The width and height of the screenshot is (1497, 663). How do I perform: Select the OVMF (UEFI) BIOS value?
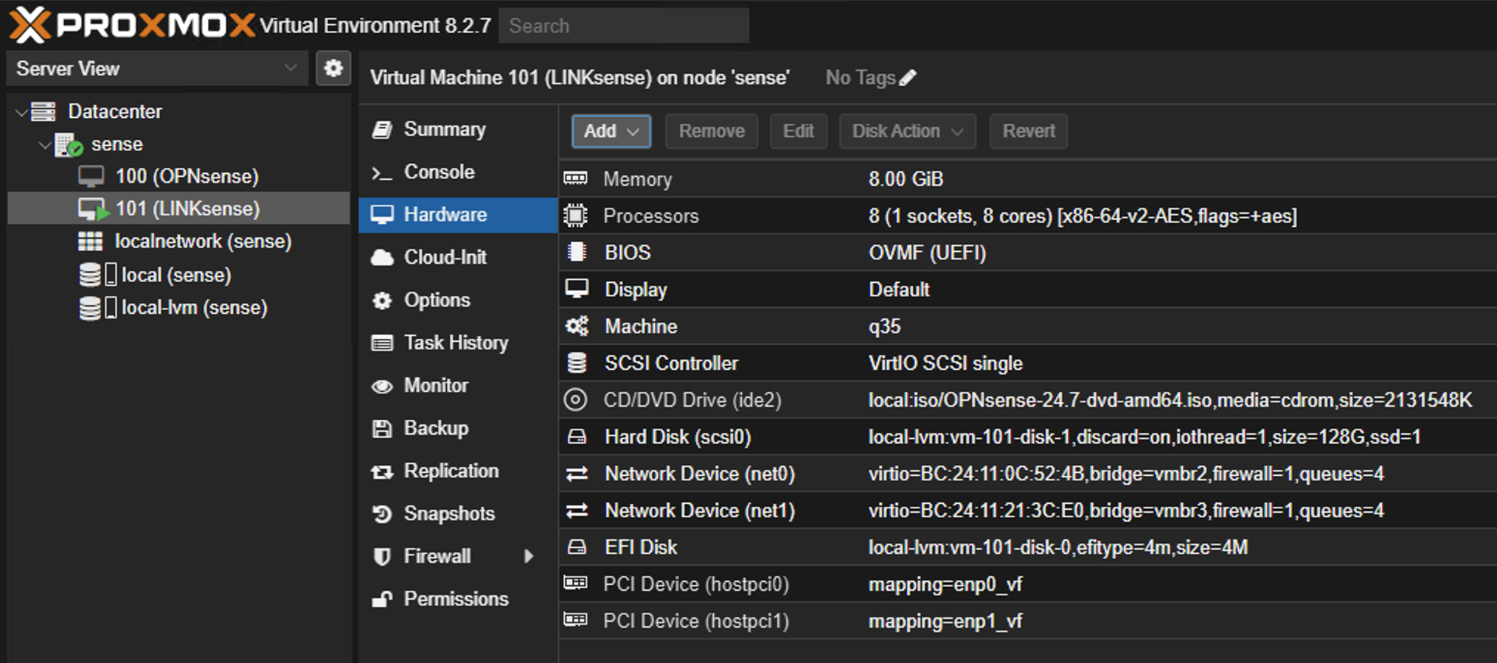[x=927, y=253]
